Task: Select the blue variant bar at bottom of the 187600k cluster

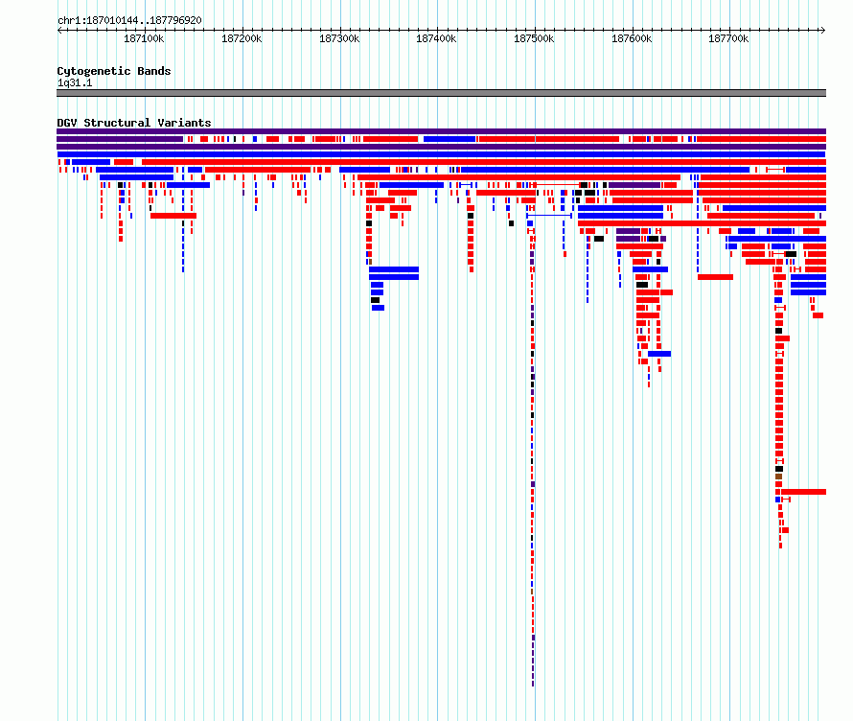Action: [659, 354]
